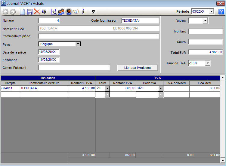Open the Période dropdown
The width and height of the screenshot is (226, 166).
(211, 12)
